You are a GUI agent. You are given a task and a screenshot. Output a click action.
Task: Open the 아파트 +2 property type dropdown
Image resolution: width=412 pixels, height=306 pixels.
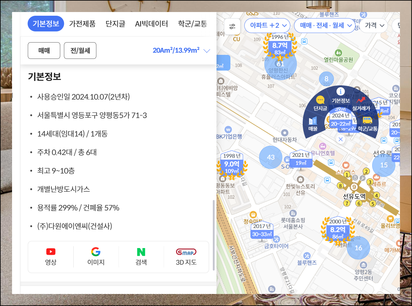(267, 26)
